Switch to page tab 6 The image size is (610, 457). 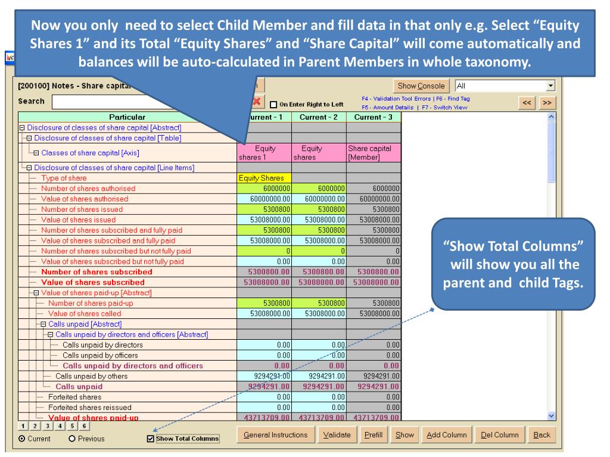(x=85, y=426)
